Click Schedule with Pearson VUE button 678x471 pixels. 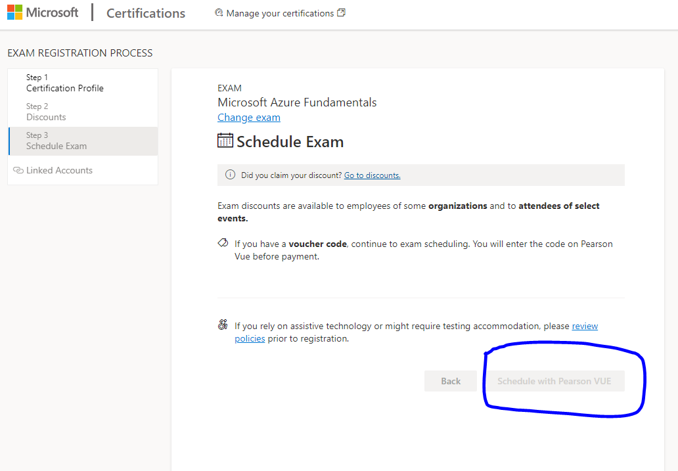tap(554, 381)
